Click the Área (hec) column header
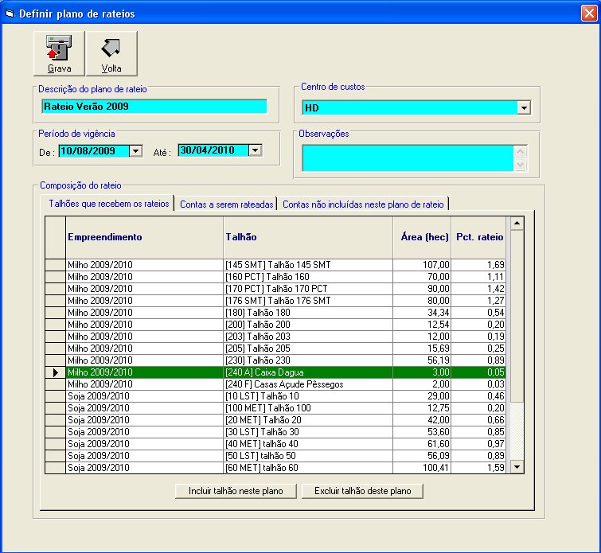Image resolution: width=601 pixels, height=553 pixels. (x=422, y=237)
